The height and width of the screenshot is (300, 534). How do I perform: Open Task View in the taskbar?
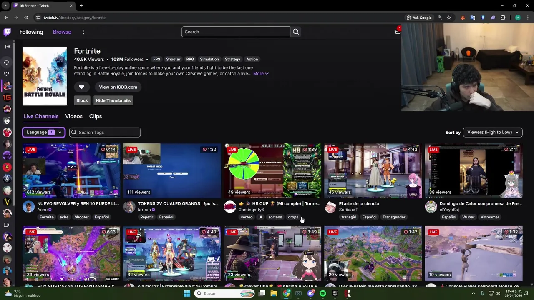click(x=262, y=293)
